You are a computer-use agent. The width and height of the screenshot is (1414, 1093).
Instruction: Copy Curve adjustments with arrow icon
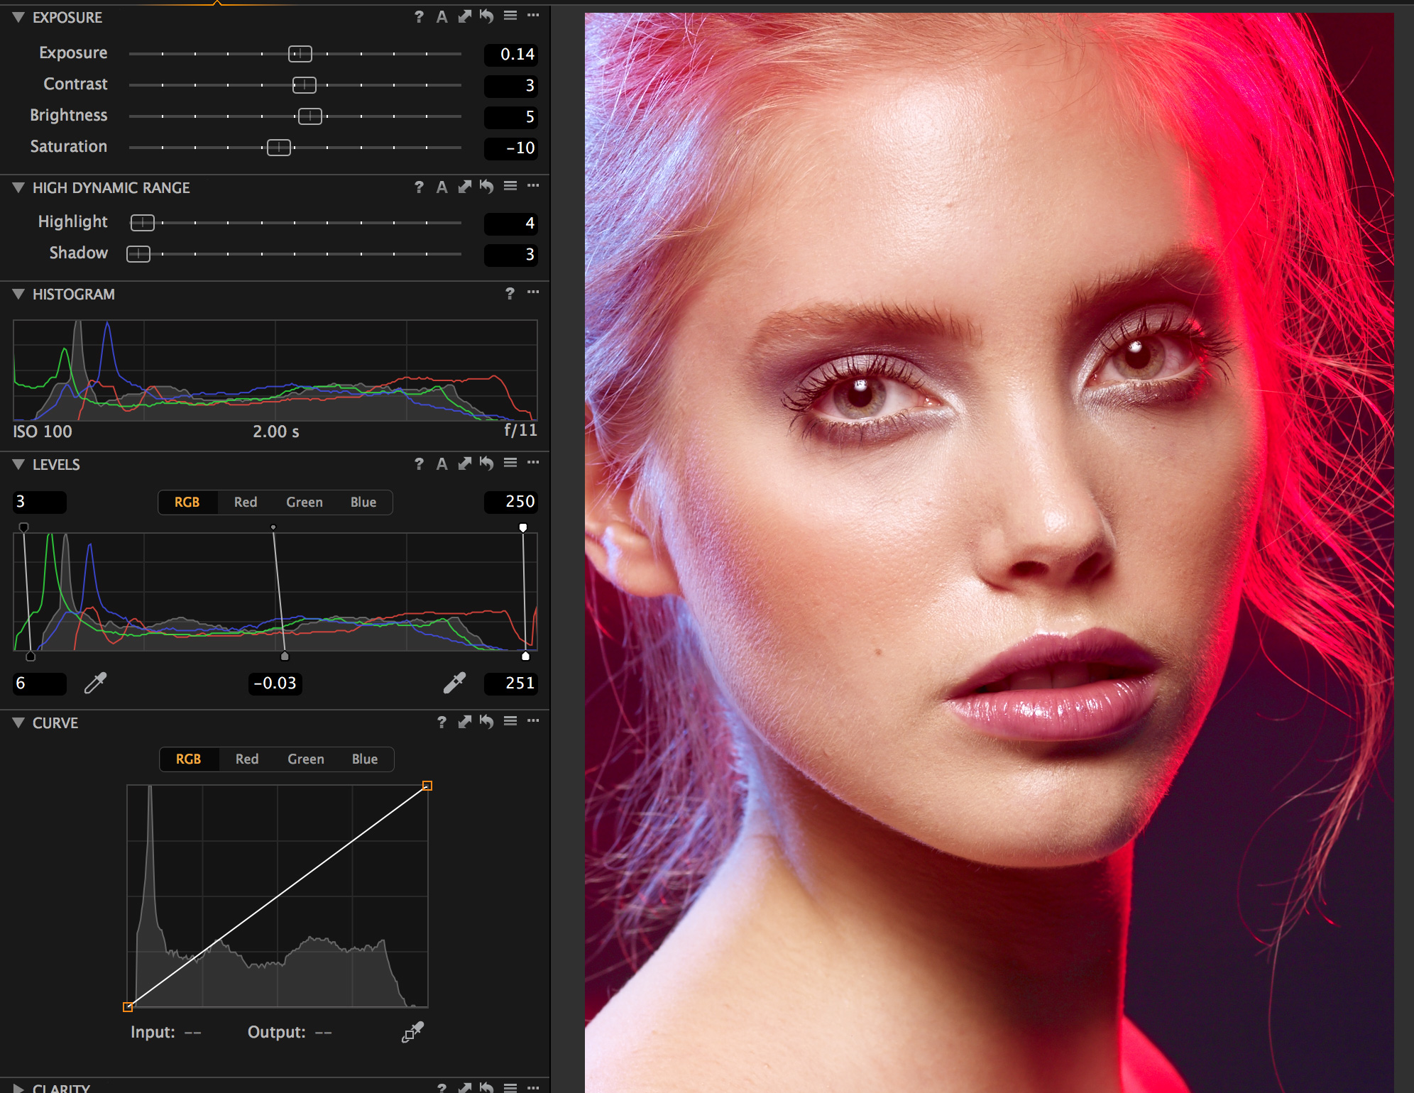pyautogui.click(x=464, y=723)
